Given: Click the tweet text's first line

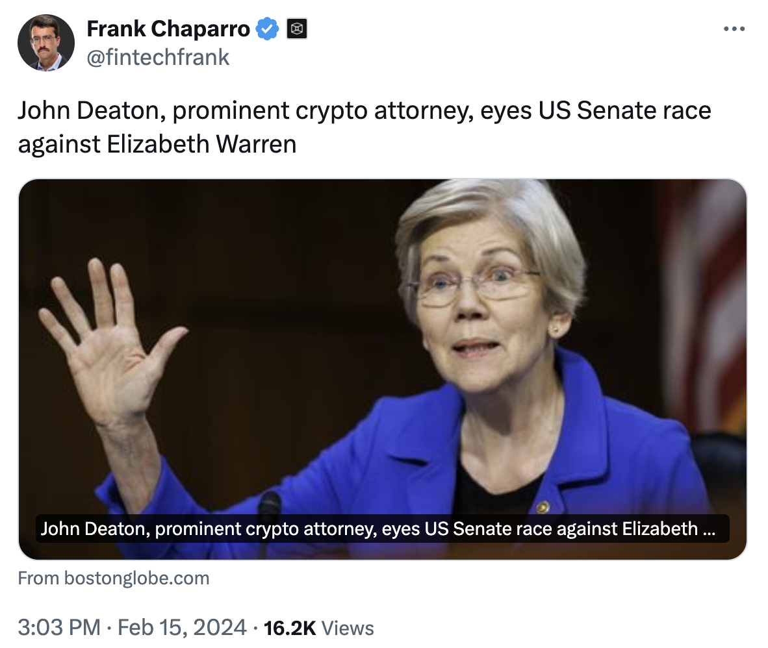Looking at the screenshot, I should [x=364, y=111].
